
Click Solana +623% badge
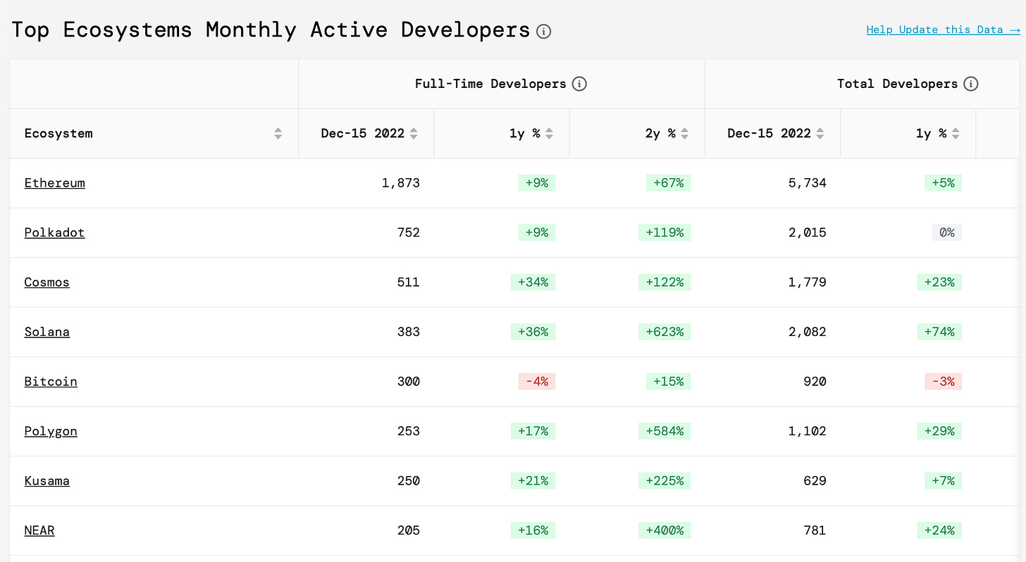(x=665, y=332)
